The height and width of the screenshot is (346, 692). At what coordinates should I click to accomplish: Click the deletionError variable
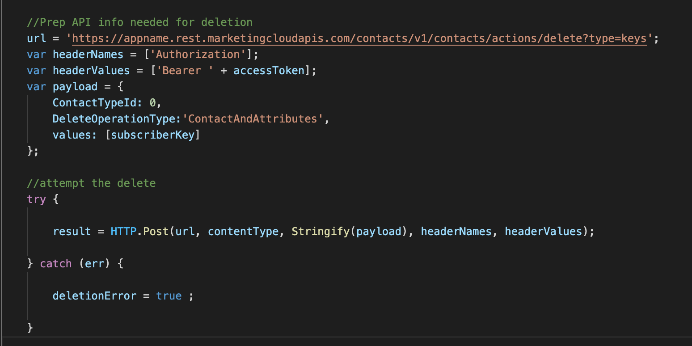[94, 296]
